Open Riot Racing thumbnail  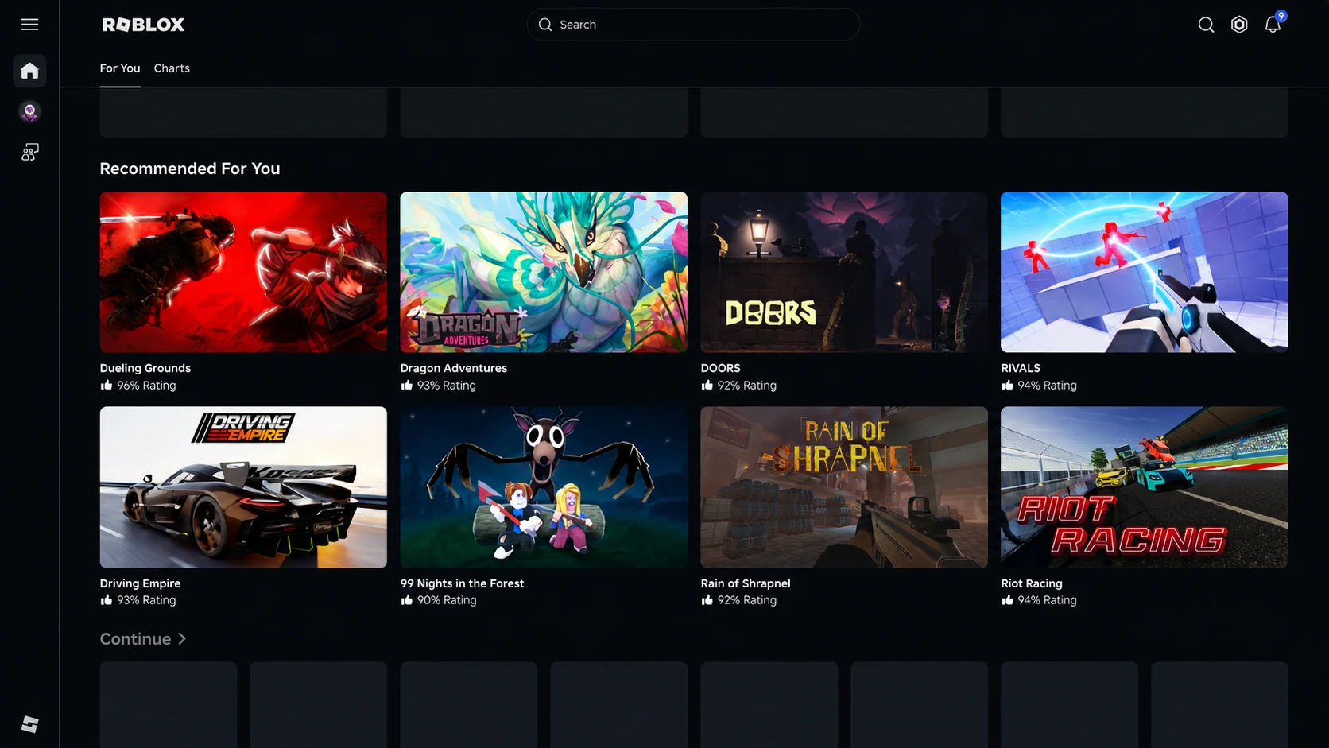(x=1145, y=487)
